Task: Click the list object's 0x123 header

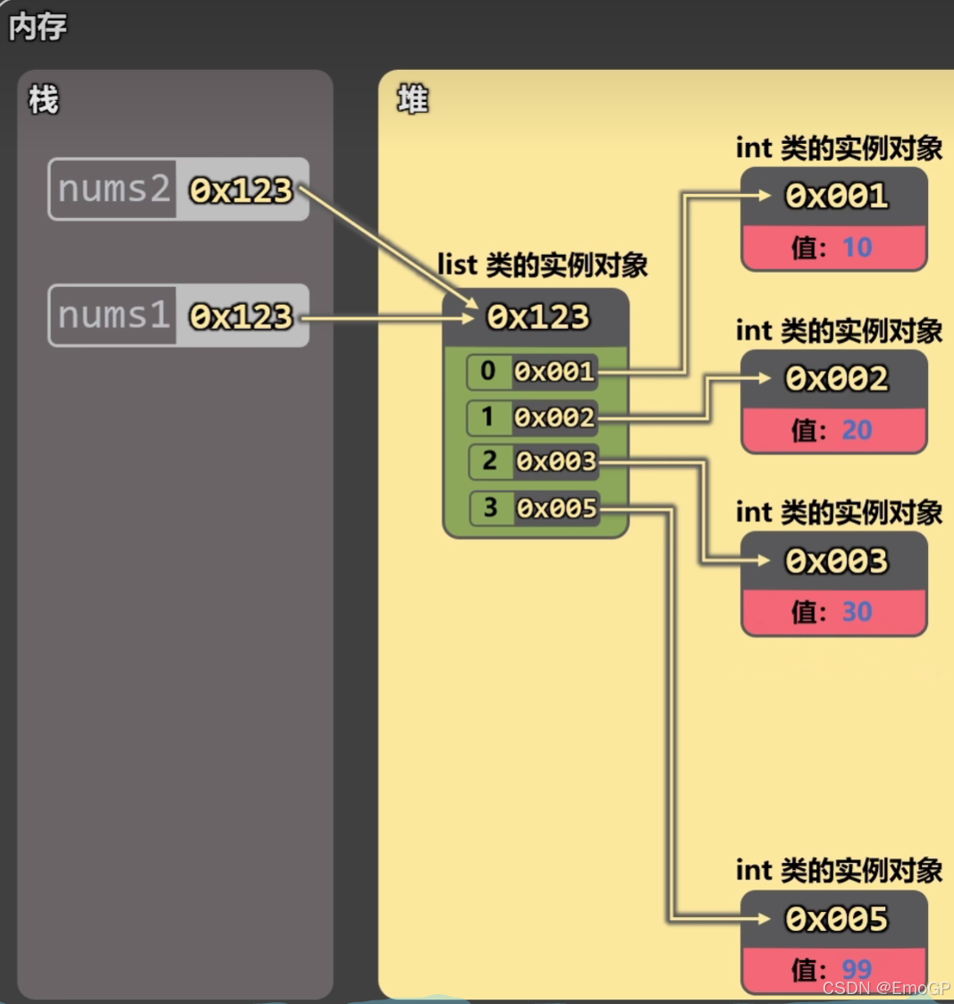Action: pos(538,317)
